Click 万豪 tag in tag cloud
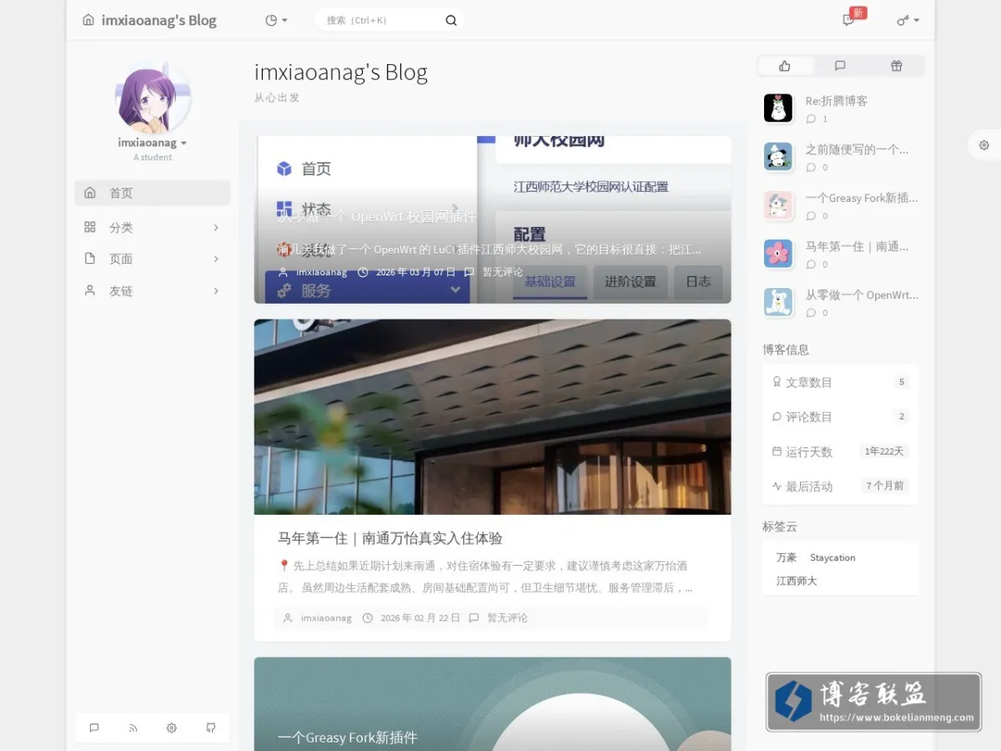Screen dimensions: 1001x751 (x=787, y=557)
